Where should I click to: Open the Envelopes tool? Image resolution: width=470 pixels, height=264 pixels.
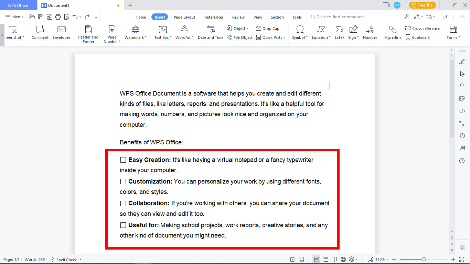62,33
